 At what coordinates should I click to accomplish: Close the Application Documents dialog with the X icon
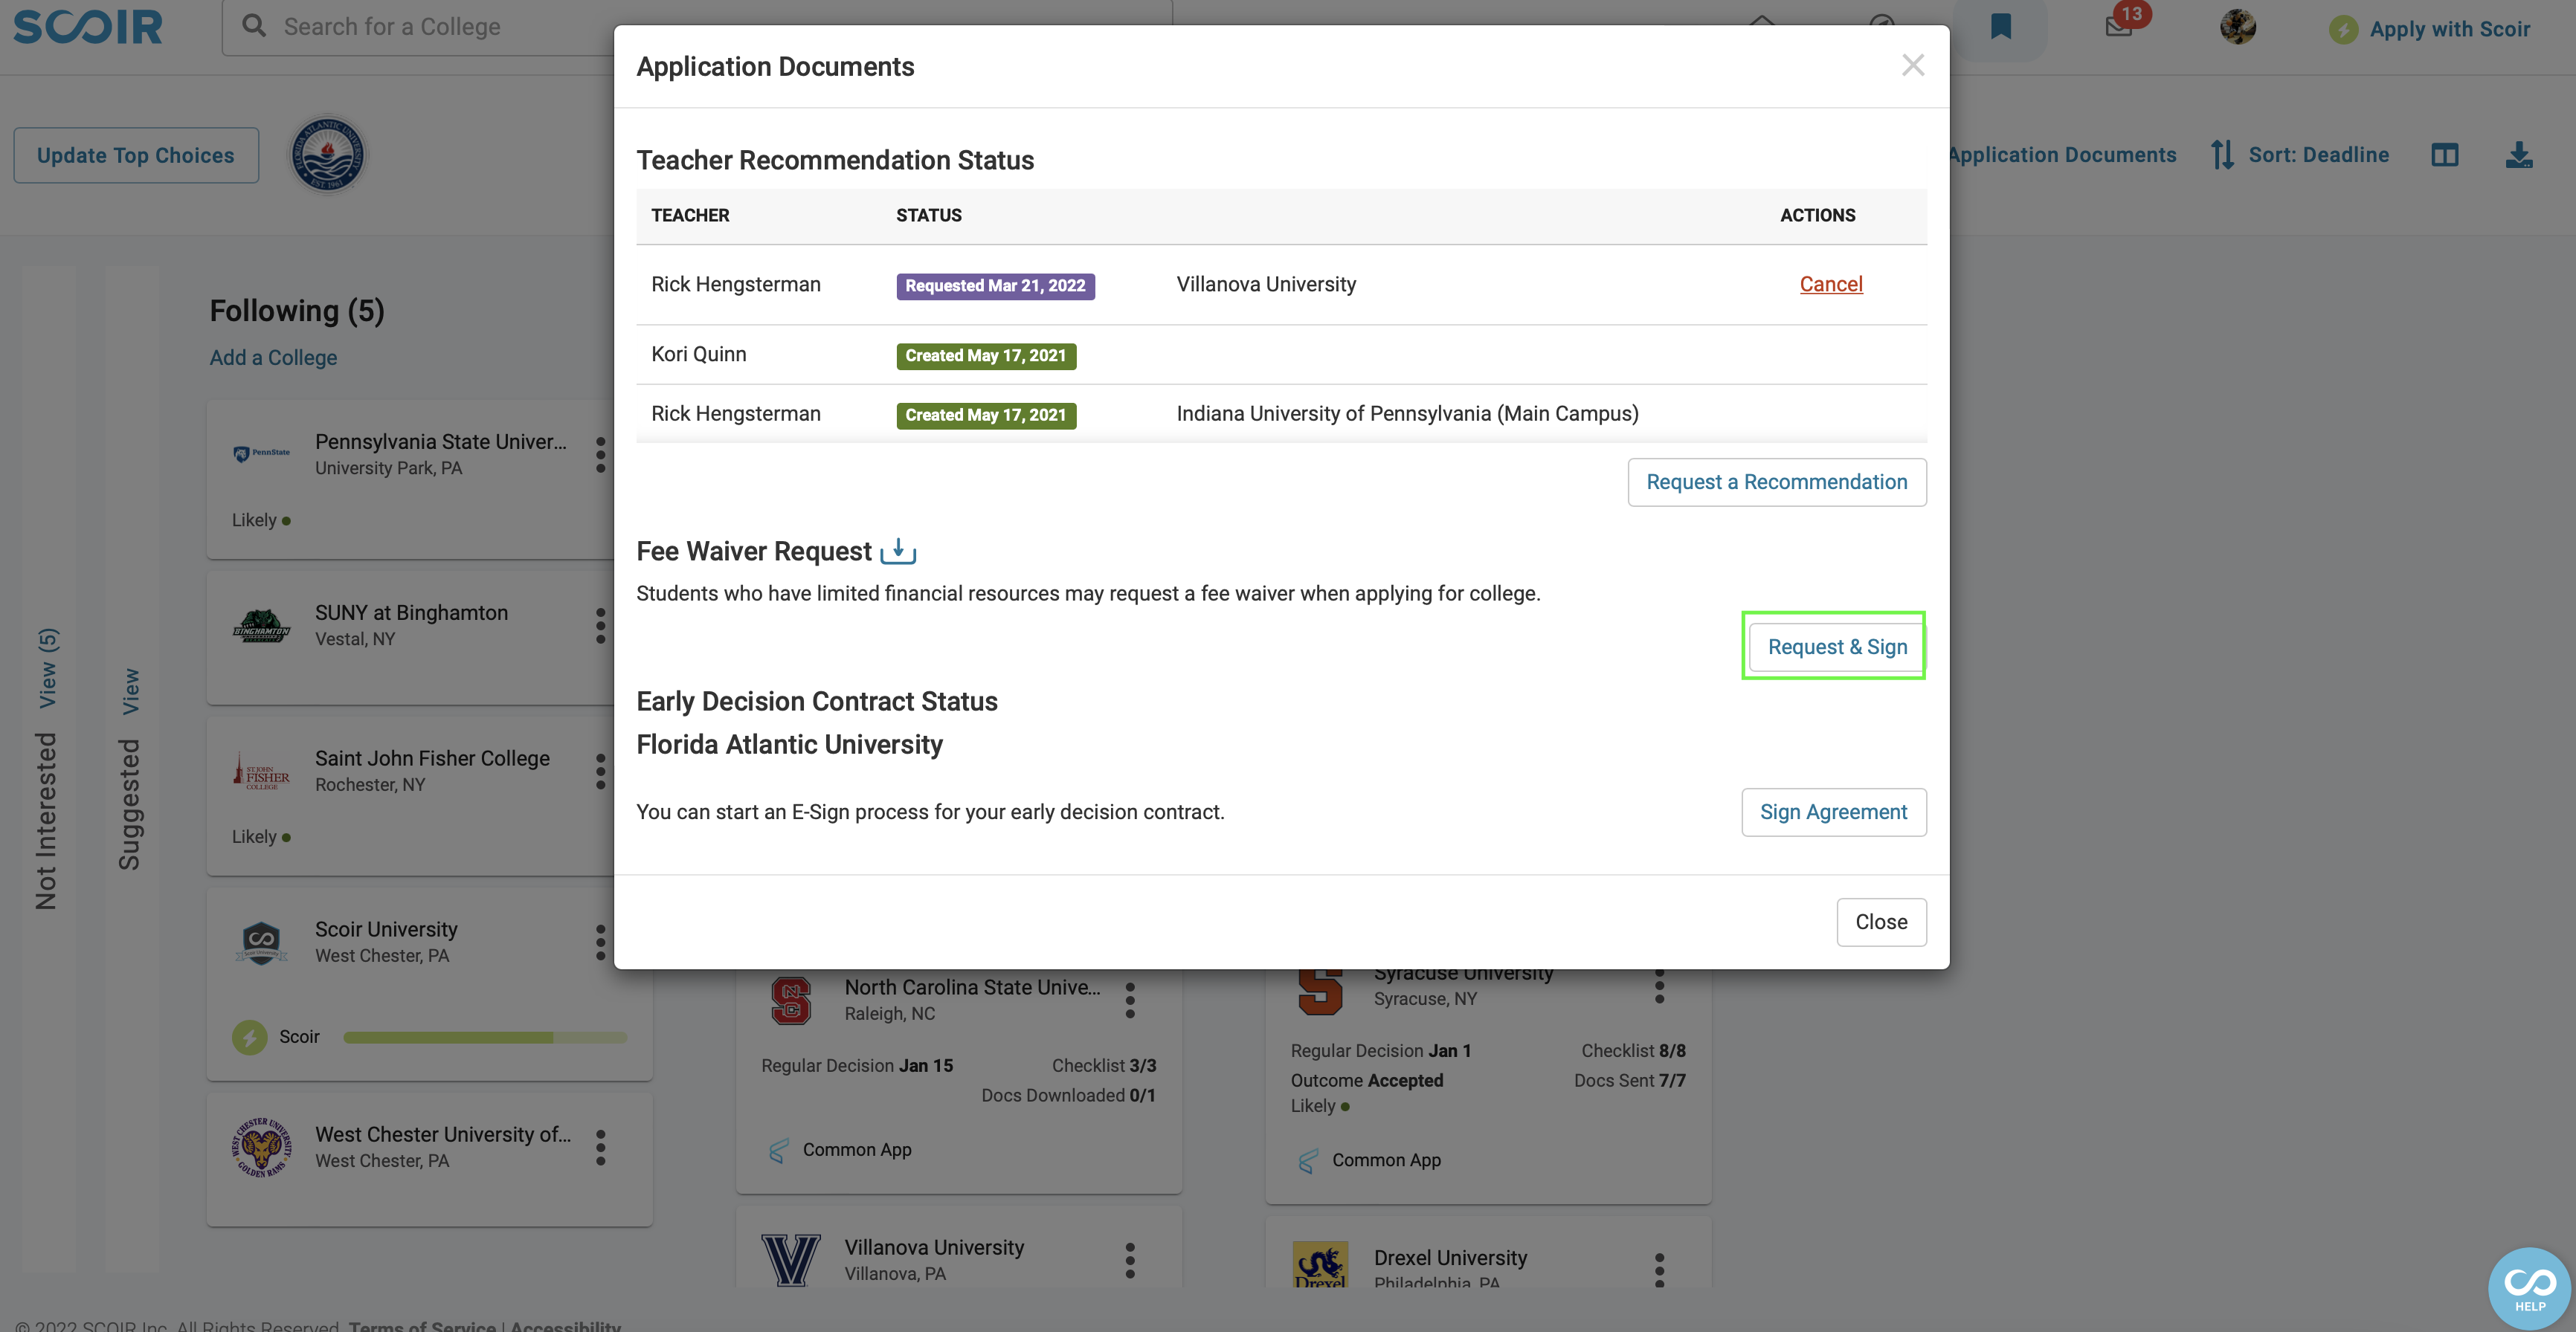1912,66
